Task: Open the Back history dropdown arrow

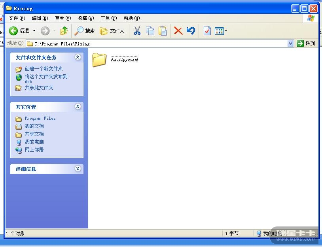Action: [34, 31]
